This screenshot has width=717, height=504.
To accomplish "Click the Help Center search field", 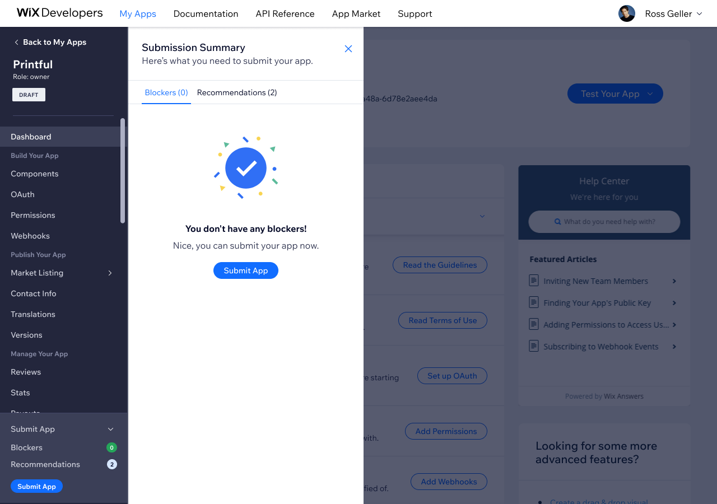I will point(604,222).
